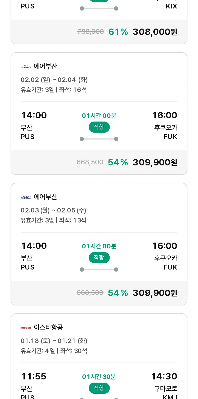Tap the 직항 badge on the 02.03 flight
Viewport: 198px width, 399px height.
coord(99,258)
